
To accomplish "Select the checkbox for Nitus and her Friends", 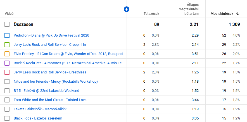I will pyautogui.click(x=7, y=82).
